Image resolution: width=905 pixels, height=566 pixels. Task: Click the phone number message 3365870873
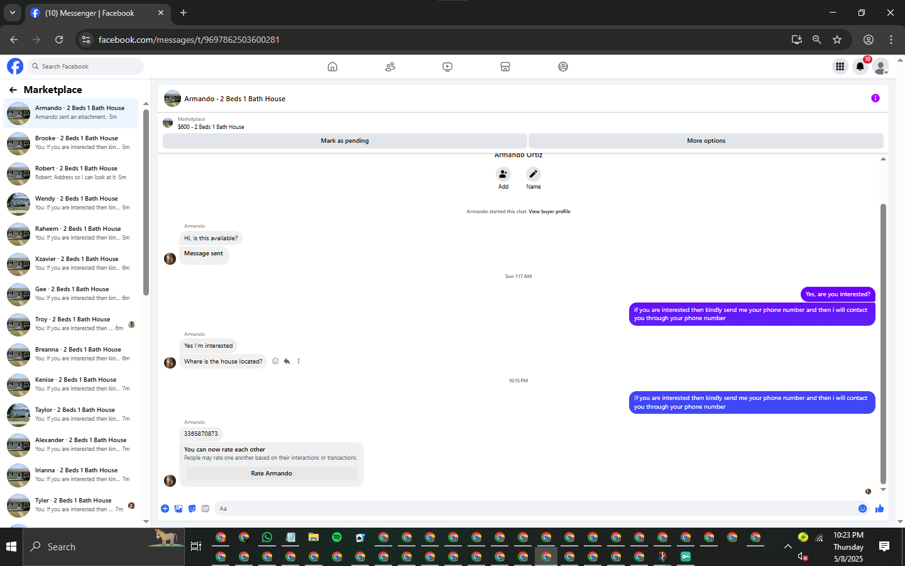tap(201, 434)
